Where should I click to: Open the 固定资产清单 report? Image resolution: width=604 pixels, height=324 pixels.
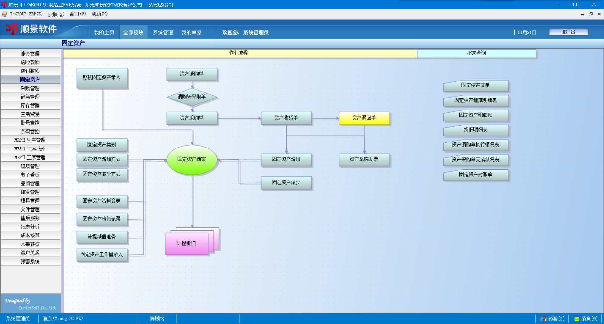coord(476,86)
